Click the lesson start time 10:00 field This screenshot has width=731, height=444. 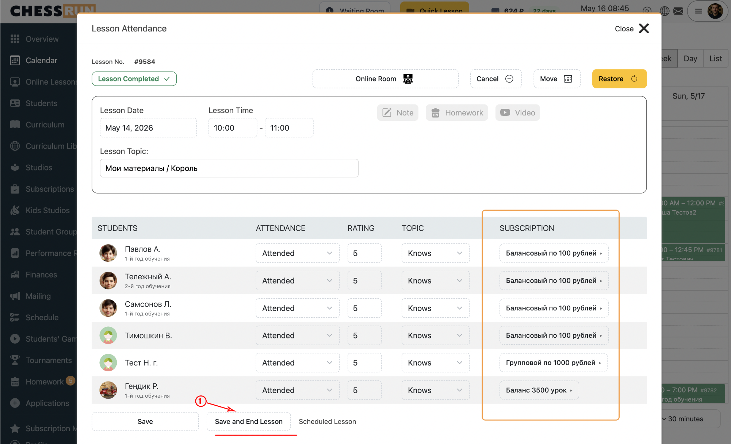tap(233, 128)
